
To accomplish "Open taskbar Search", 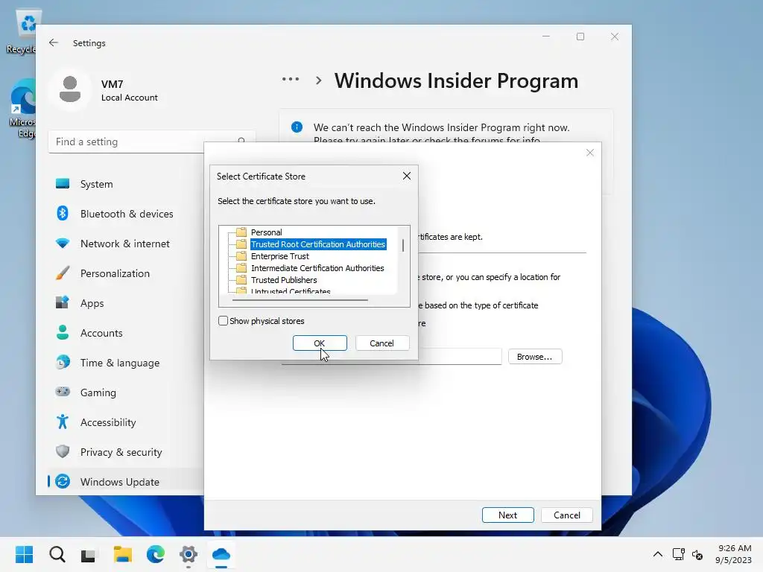I will point(57,554).
